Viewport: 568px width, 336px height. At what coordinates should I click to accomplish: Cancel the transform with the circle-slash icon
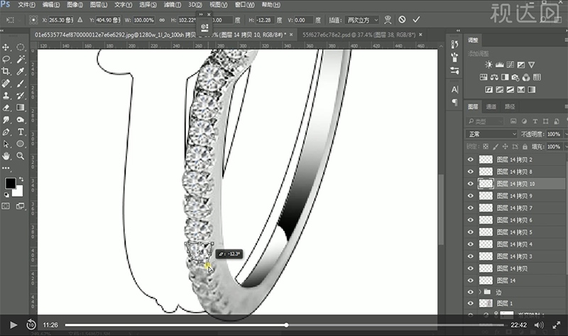point(402,20)
